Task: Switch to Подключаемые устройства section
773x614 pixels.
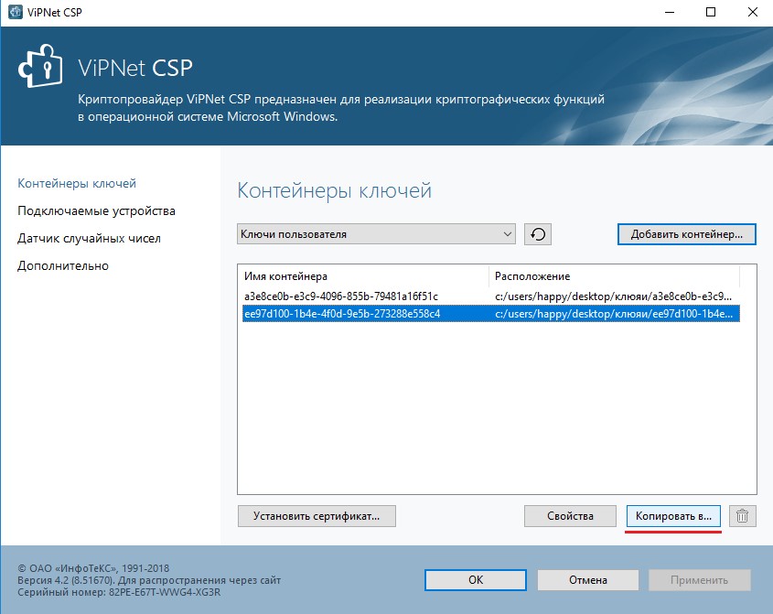Action: coord(96,210)
